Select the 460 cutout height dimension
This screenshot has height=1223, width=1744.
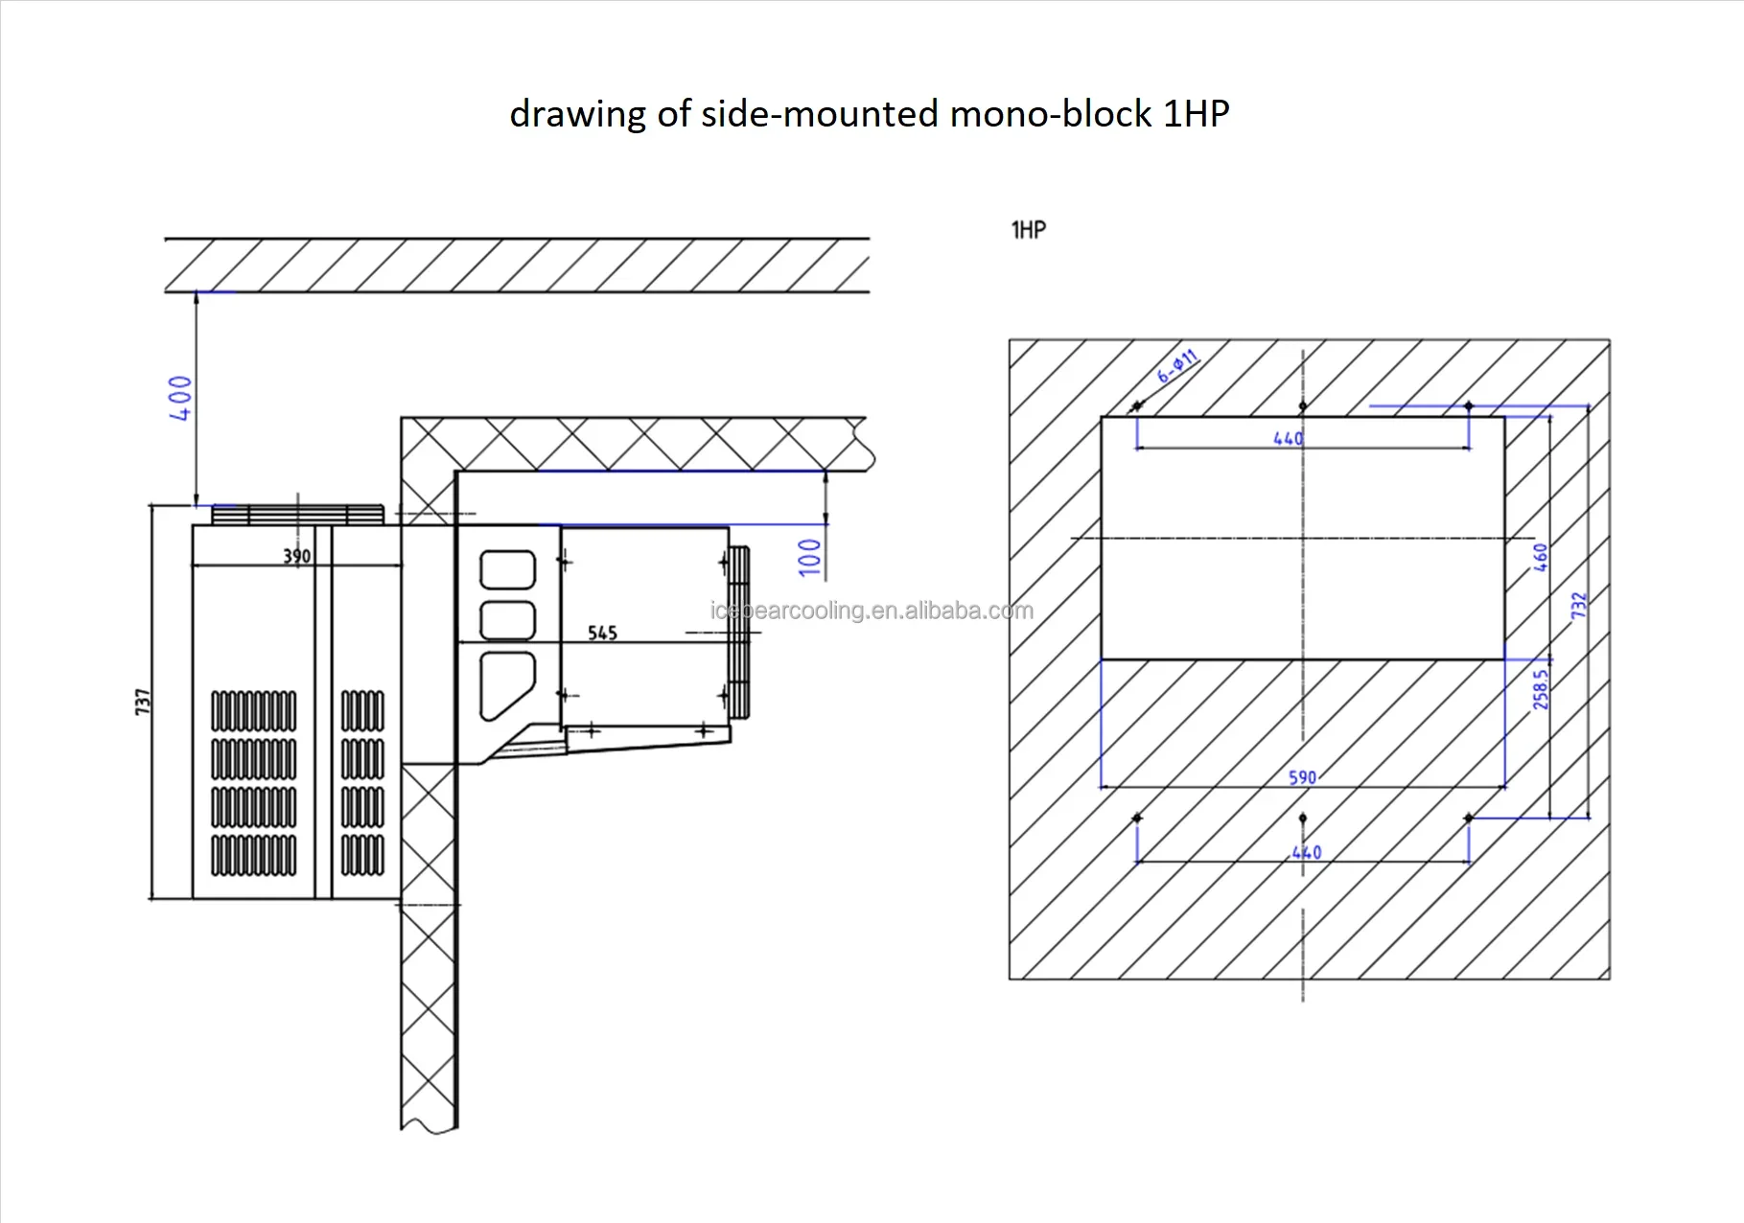coord(1540,557)
